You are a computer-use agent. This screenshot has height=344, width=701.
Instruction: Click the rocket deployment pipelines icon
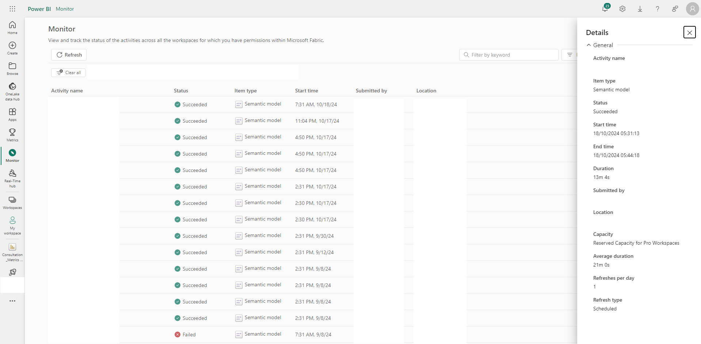[12, 272]
